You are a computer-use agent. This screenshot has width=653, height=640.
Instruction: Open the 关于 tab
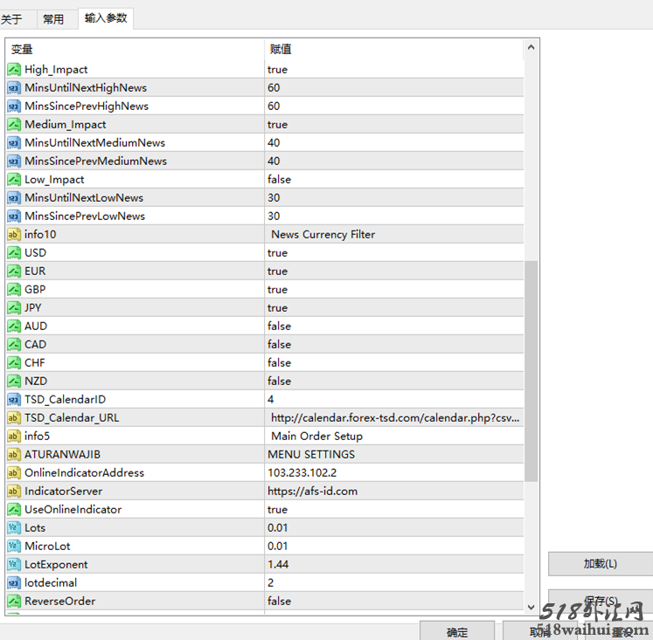pos(12,19)
